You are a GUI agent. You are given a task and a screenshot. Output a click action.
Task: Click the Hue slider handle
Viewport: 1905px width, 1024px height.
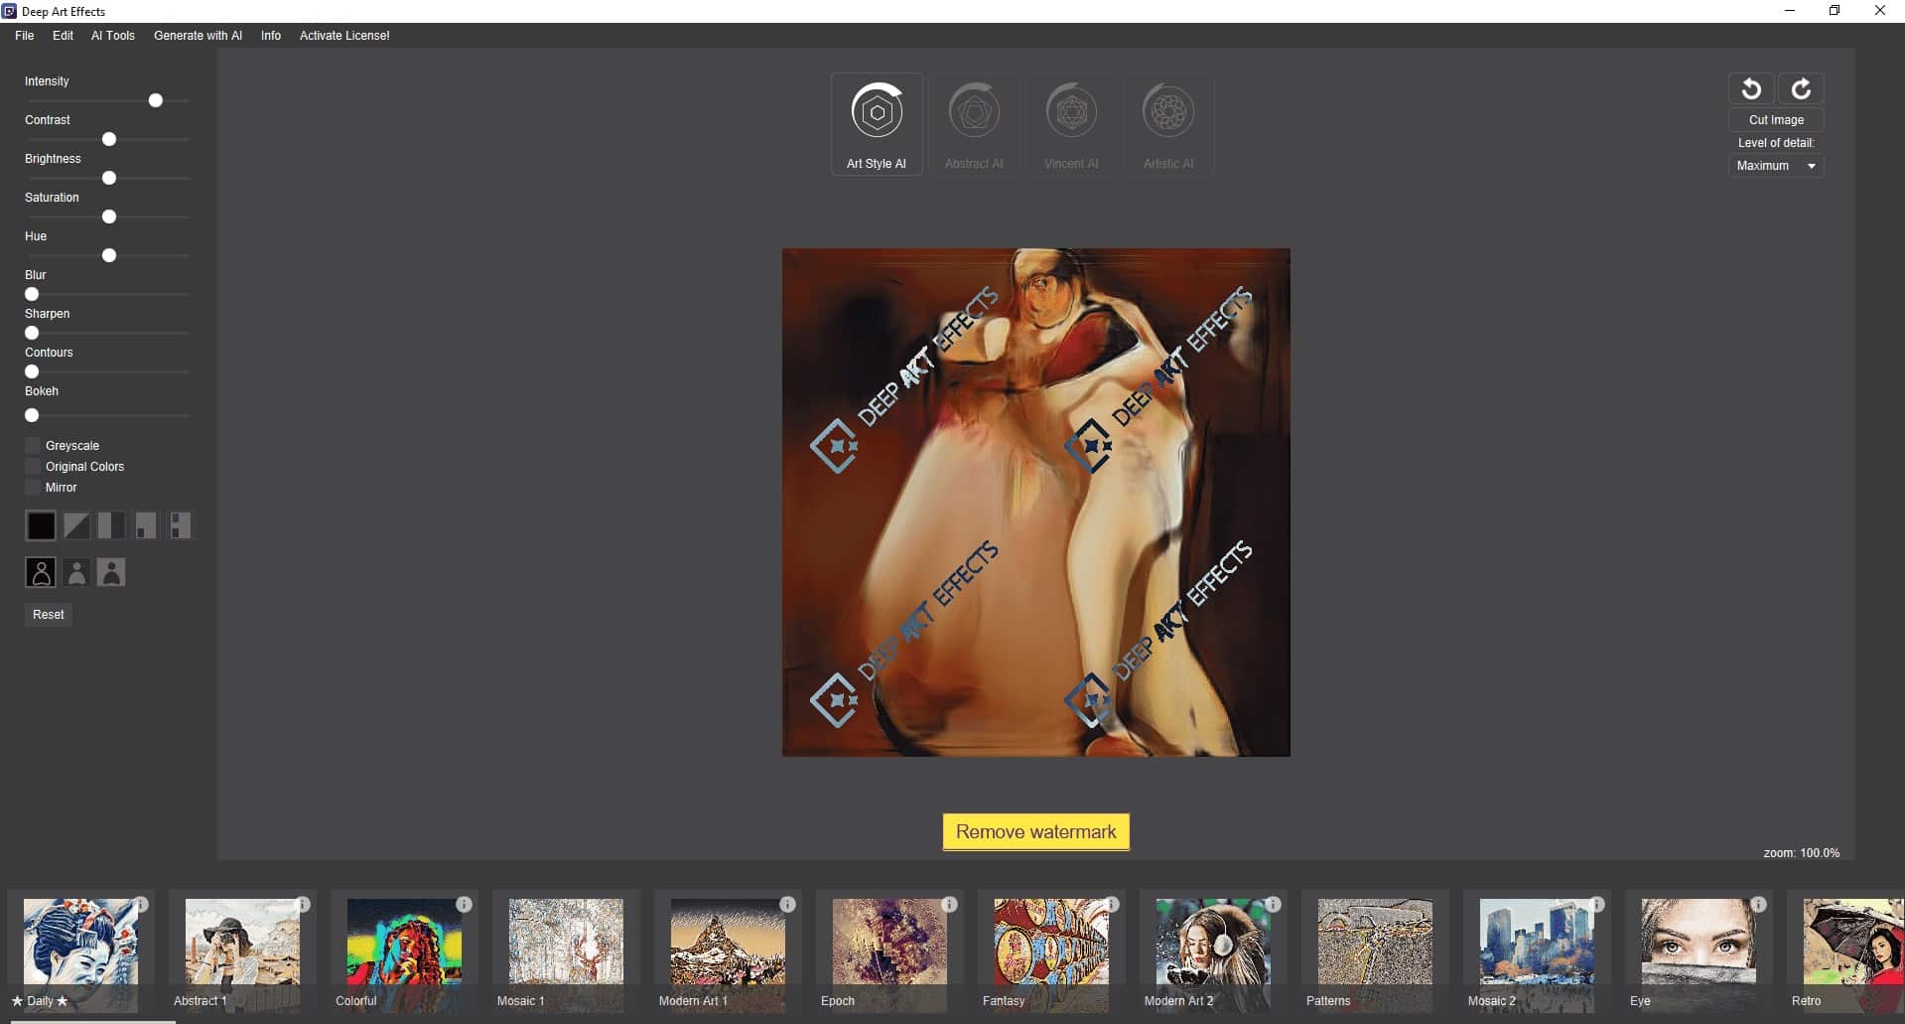coord(109,255)
